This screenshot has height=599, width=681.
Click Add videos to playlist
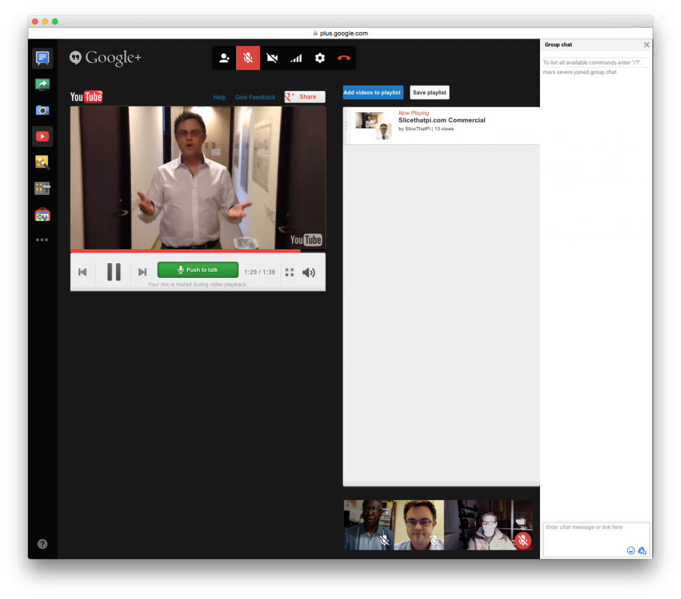click(373, 92)
